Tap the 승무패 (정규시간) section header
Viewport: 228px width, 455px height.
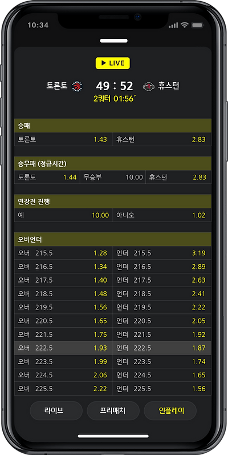pos(113,164)
